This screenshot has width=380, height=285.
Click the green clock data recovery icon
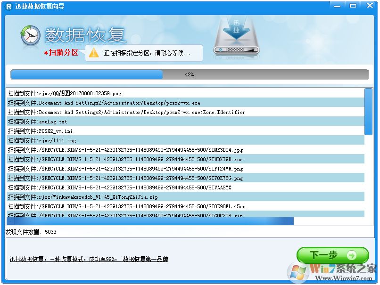point(29,35)
